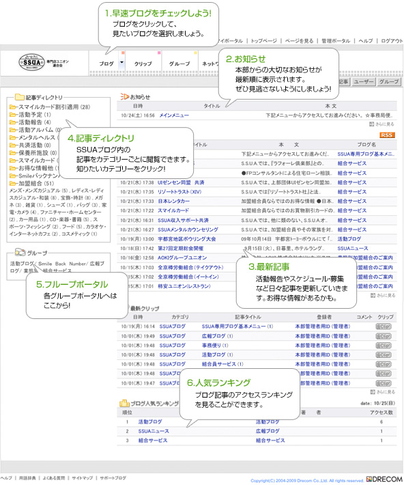This screenshot has width=404, height=485.
Task: Click folder icon beside 活動予定 (1)
Action: (13, 115)
